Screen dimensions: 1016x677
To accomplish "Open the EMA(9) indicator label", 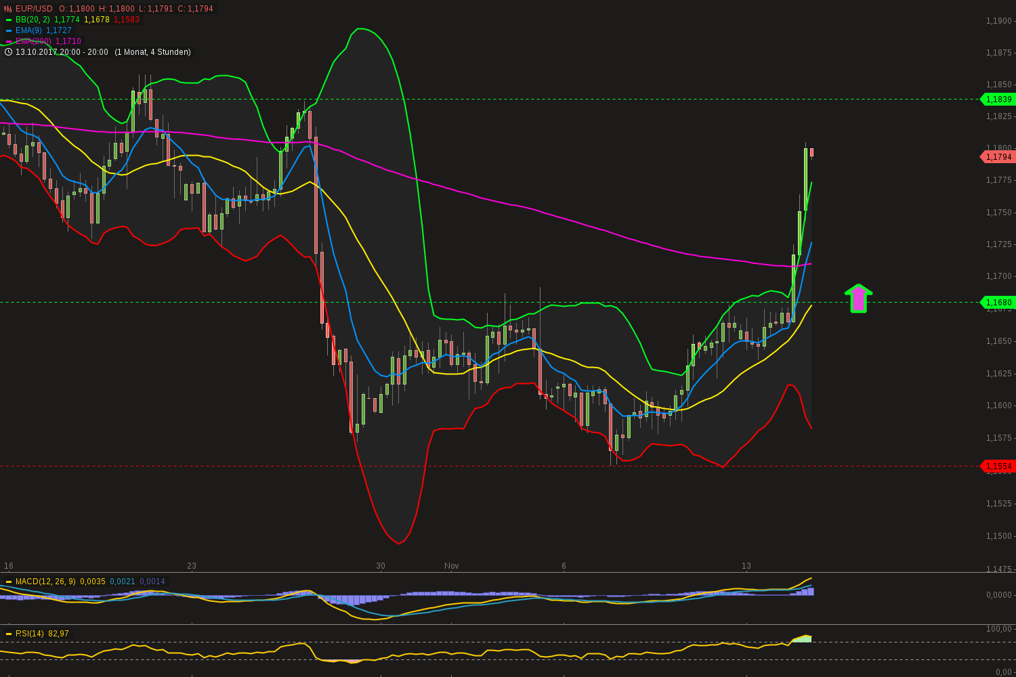I will pyautogui.click(x=28, y=30).
